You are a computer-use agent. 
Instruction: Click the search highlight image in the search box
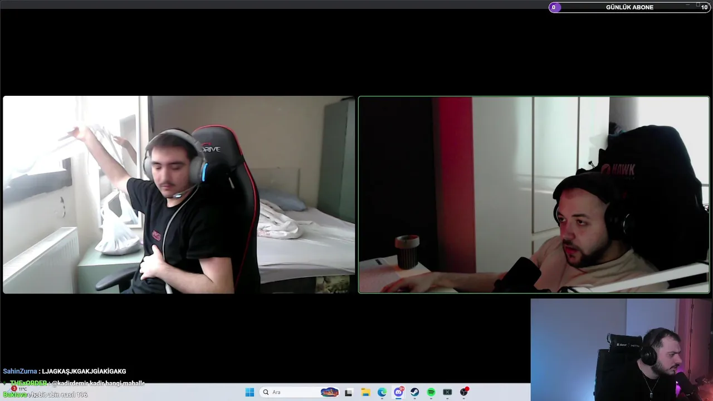click(330, 392)
